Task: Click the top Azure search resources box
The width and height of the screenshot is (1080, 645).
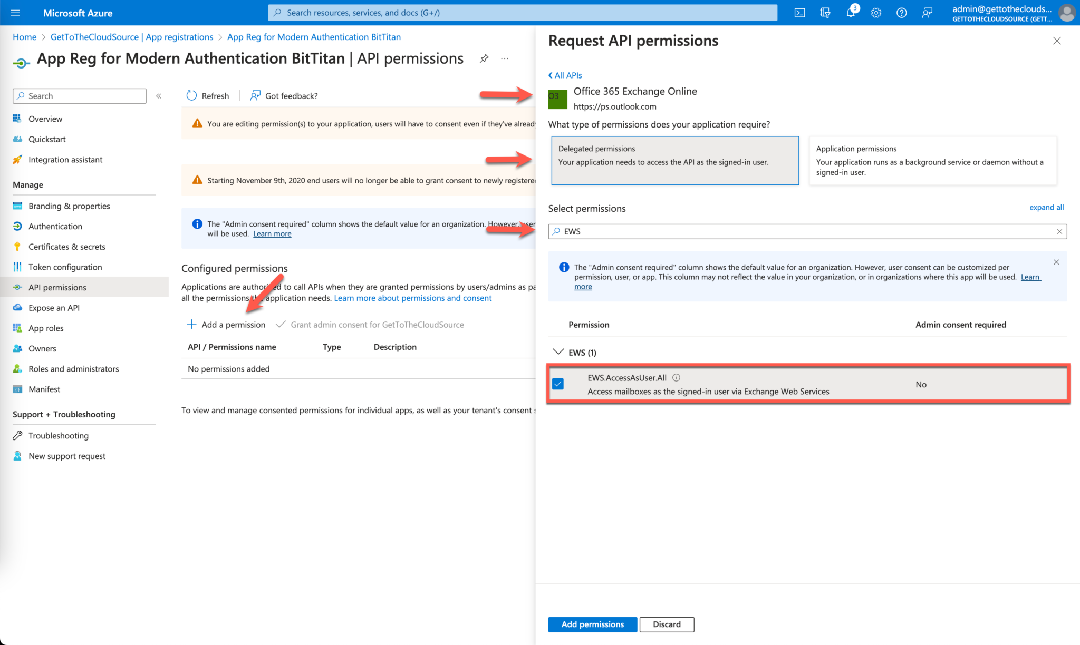Action: tap(522, 13)
